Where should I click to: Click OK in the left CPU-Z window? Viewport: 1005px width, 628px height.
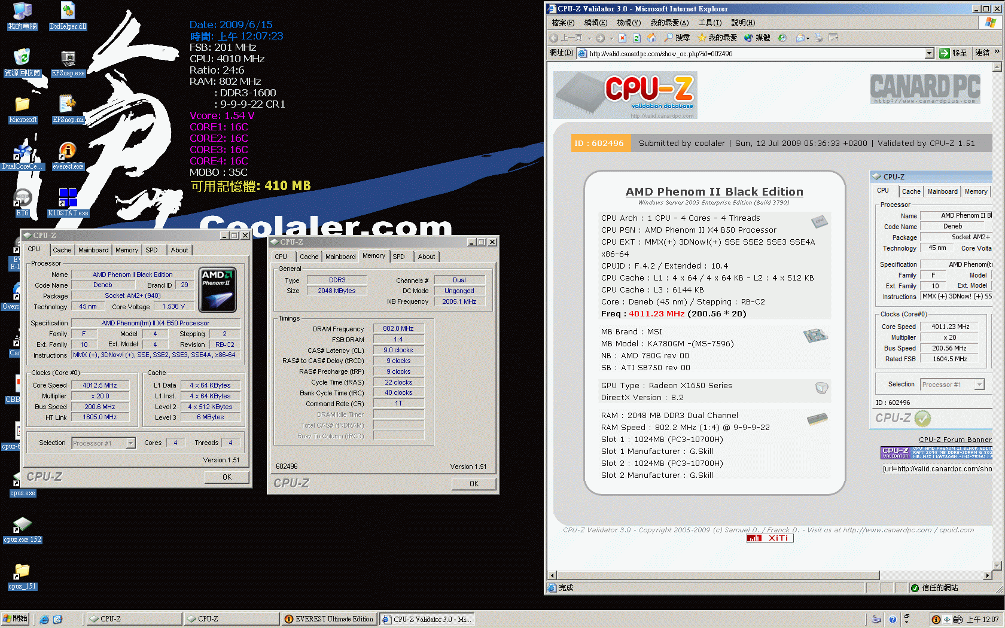tap(227, 477)
